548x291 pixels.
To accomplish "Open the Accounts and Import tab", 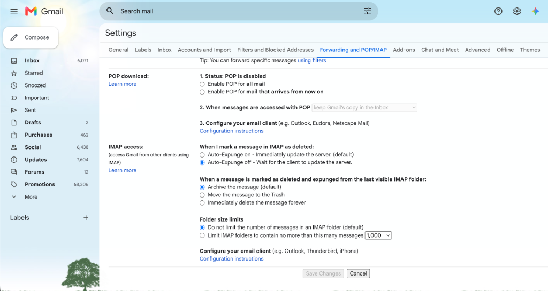I will (x=204, y=50).
